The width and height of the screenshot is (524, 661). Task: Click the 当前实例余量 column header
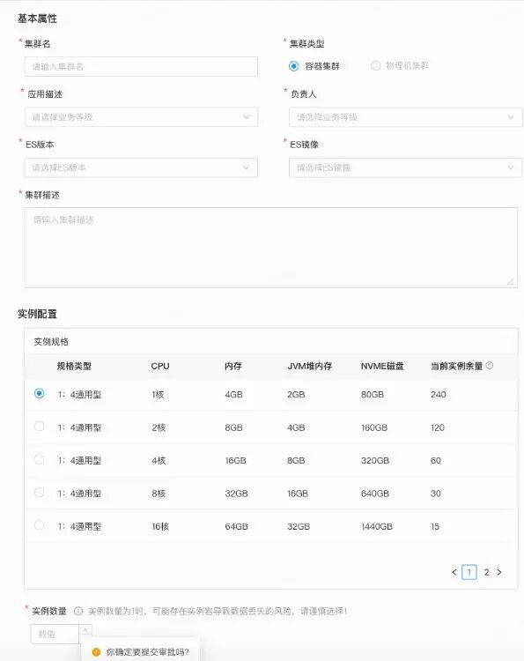[x=456, y=366]
